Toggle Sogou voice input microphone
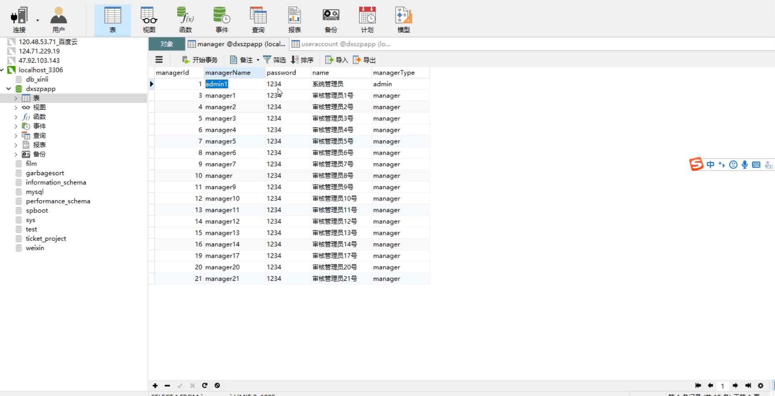The height and width of the screenshot is (396, 775). (x=745, y=165)
